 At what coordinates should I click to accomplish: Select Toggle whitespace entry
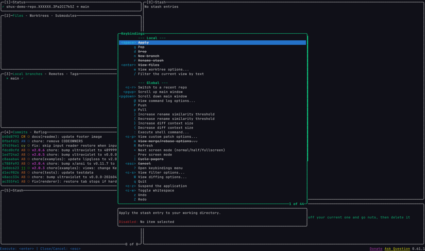[212, 190]
